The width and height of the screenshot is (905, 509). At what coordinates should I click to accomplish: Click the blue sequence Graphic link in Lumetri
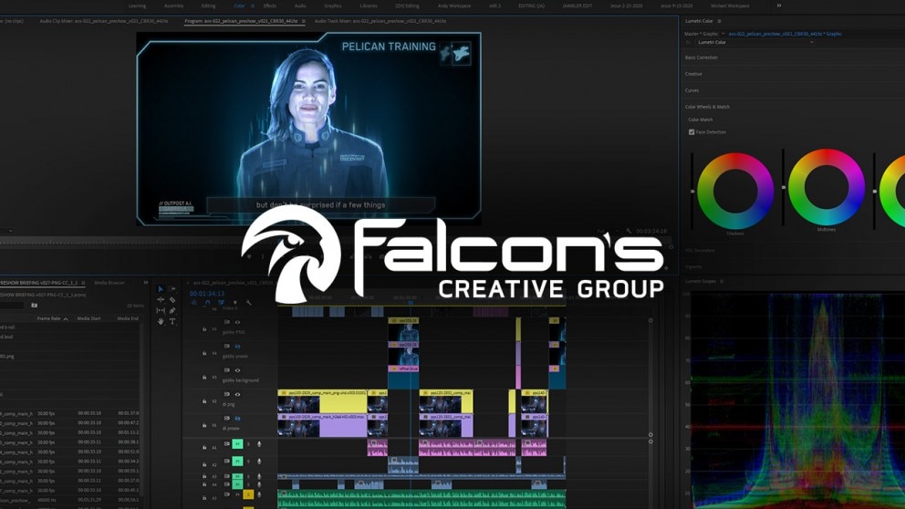tap(784, 34)
